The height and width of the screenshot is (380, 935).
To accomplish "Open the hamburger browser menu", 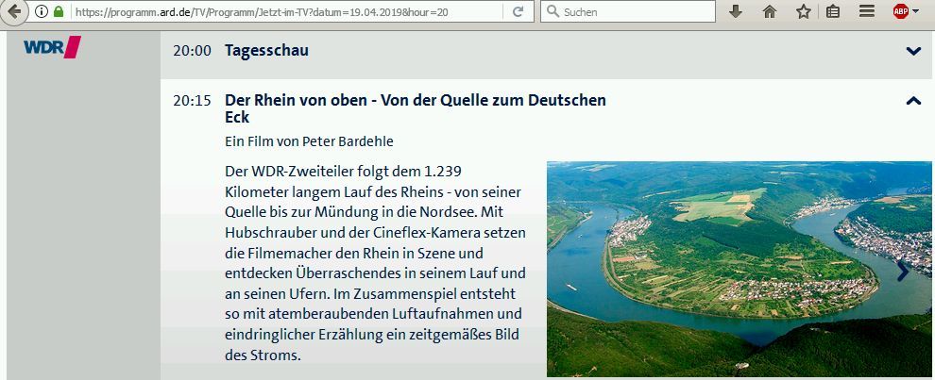I will pos(866,11).
